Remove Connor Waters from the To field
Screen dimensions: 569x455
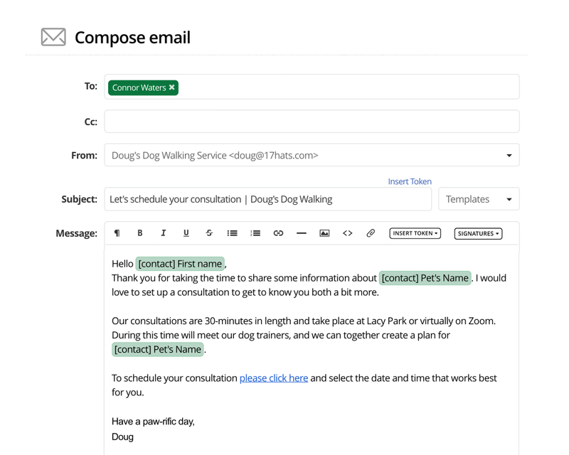[x=171, y=88]
